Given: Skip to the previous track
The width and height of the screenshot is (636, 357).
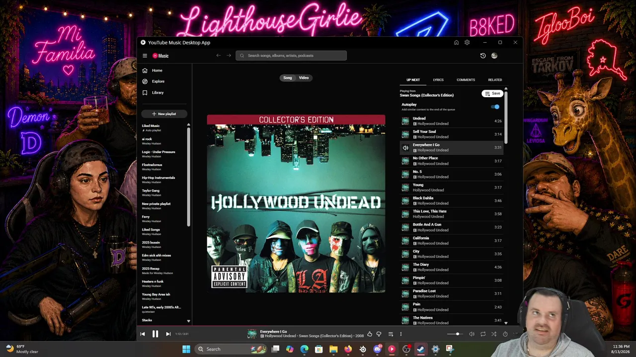Looking at the screenshot, I should [x=143, y=334].
